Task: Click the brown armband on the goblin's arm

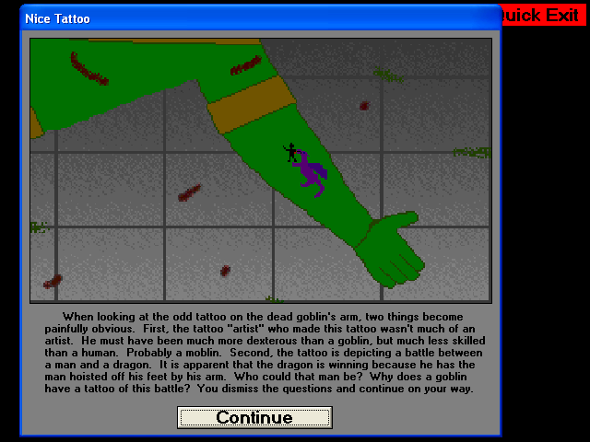Action: 251,105
